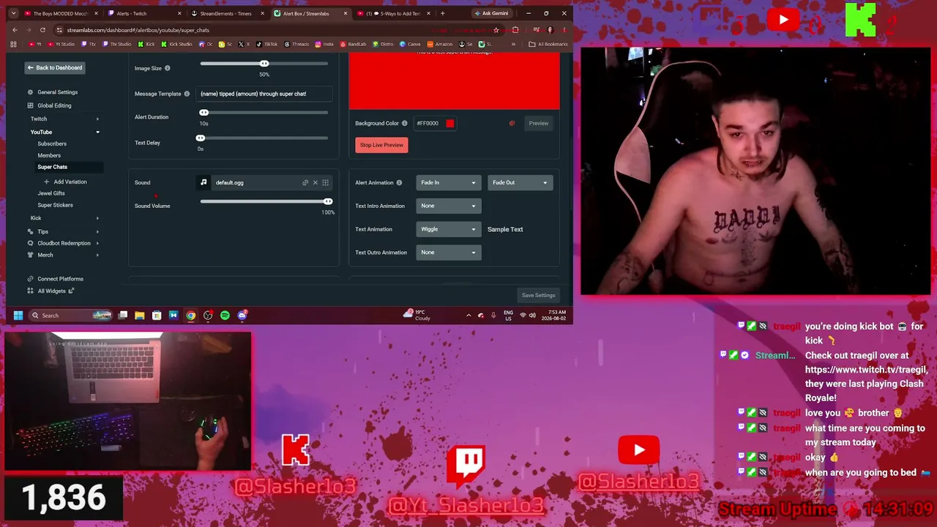Screen dimensions: 937x527
Task: Open the Super Stickers settings page
Action: tap(55, 205)
